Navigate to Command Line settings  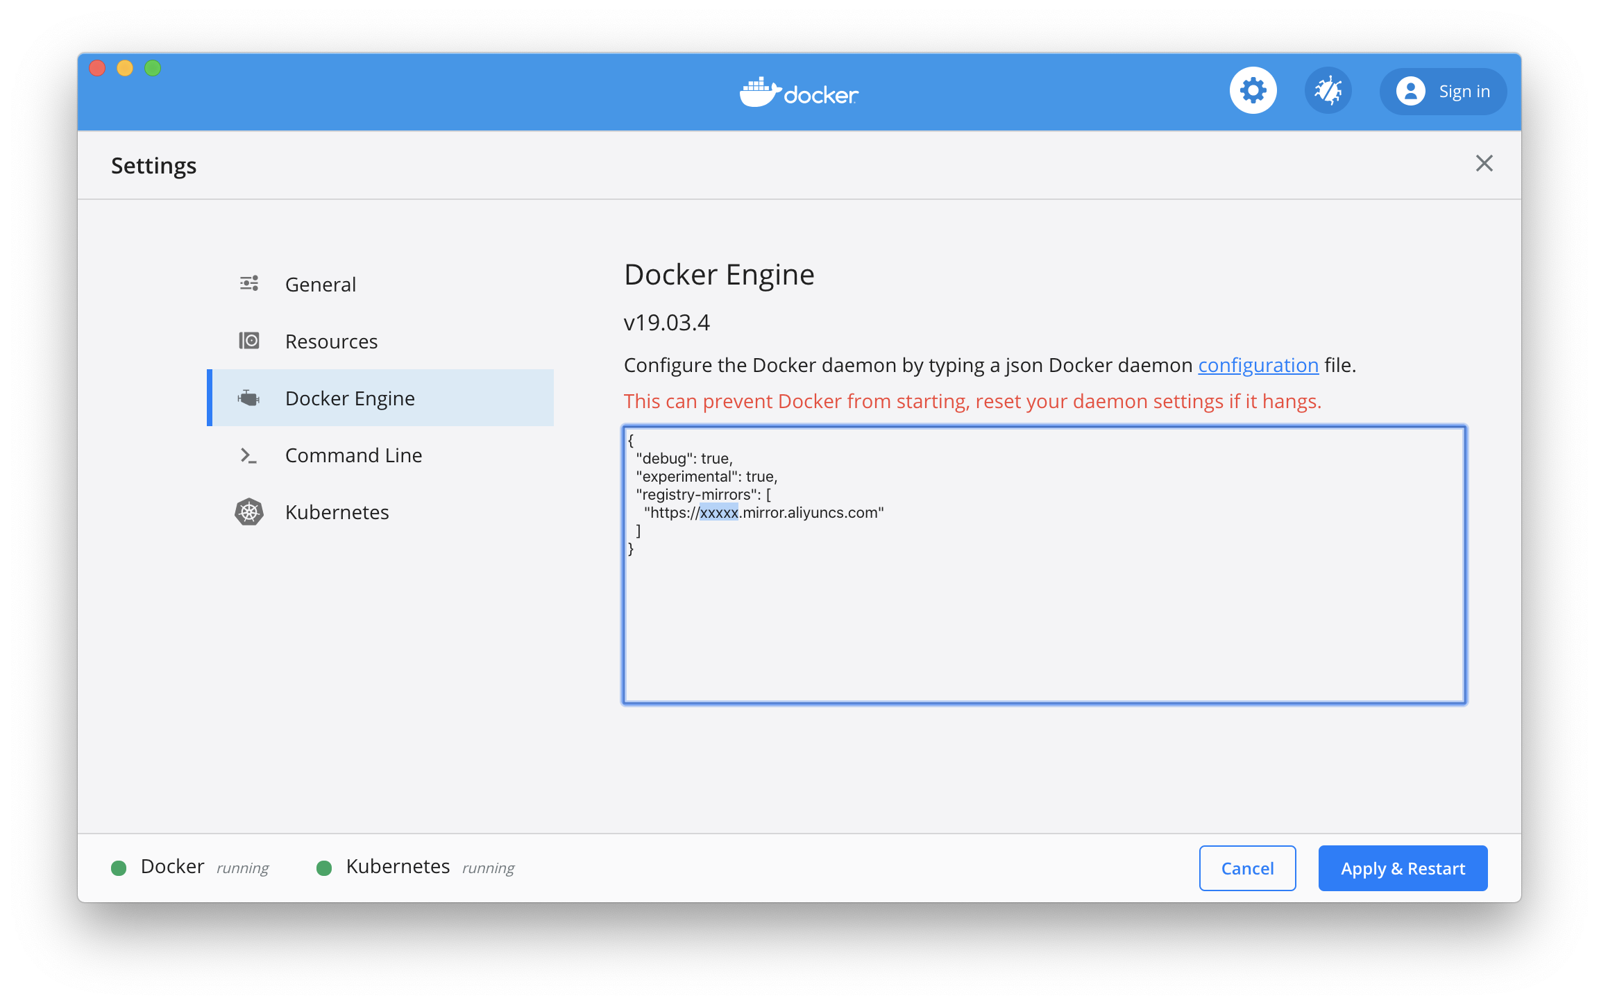[x=352, y=455]
